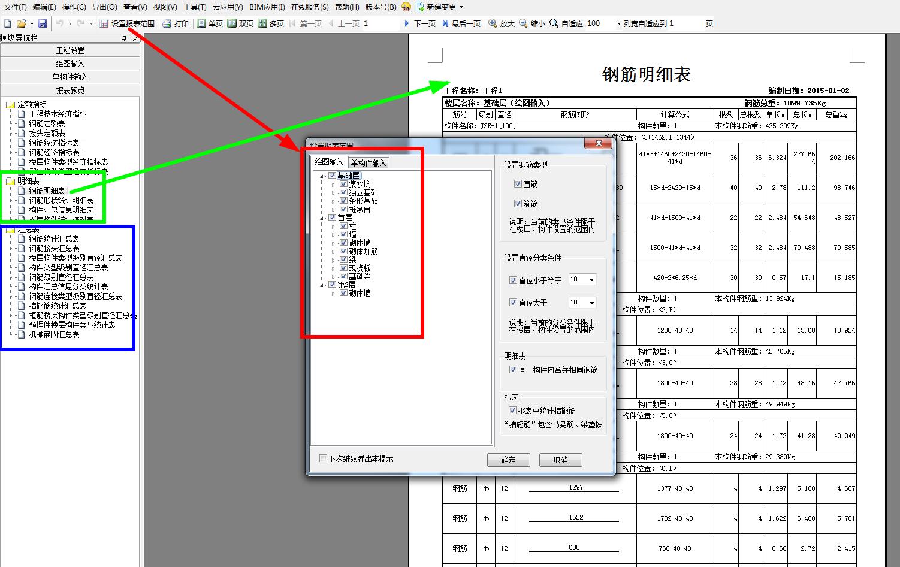Click the 新建变更 icon
900x567 pixels.
click(420, 7)
